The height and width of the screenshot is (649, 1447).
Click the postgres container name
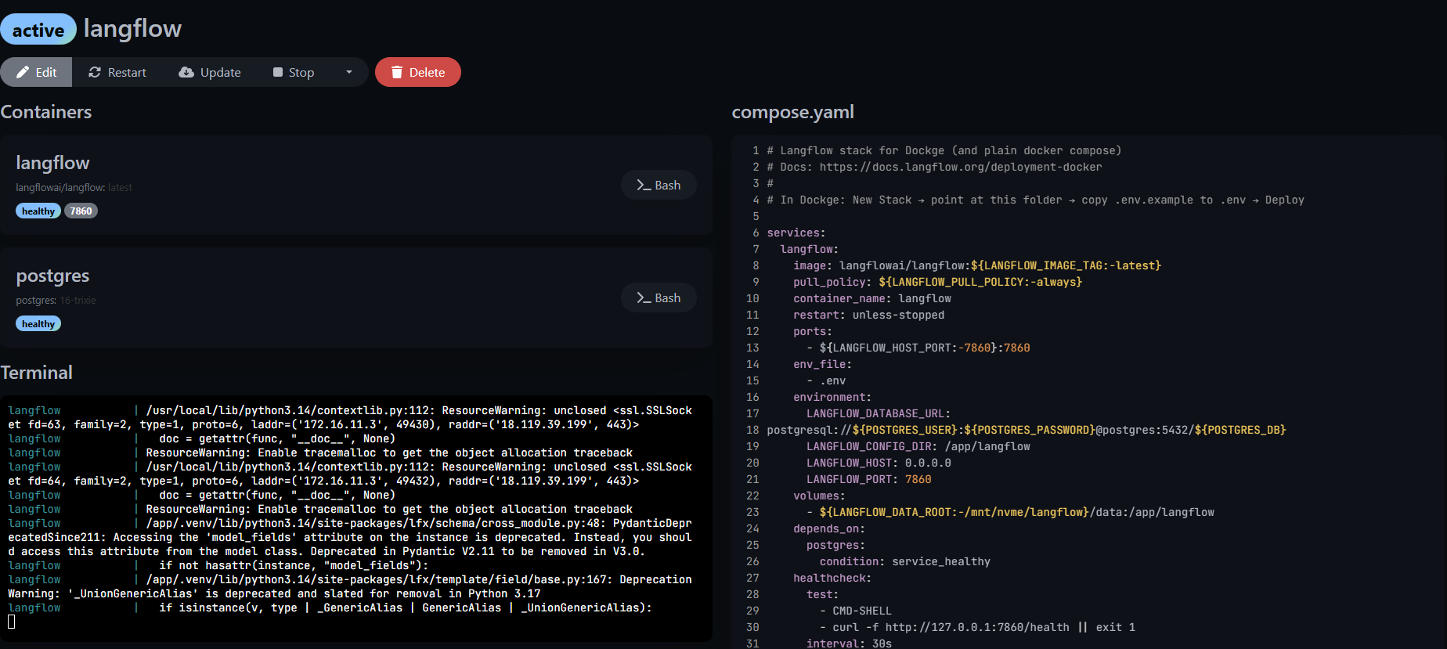click(x=52, y=276)
